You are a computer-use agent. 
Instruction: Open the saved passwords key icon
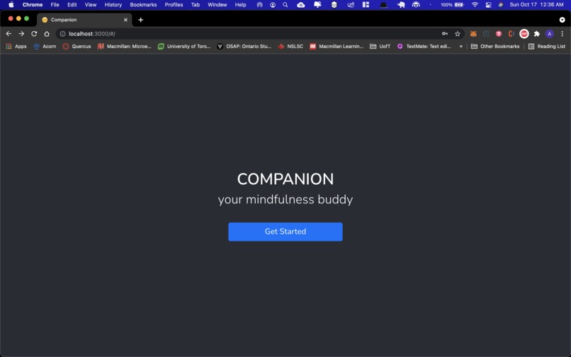[x=445, y=34]
